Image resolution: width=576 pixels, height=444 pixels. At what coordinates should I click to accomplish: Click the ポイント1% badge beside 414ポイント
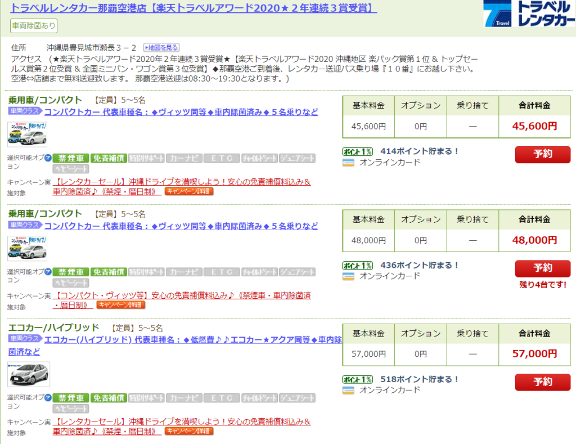click(x=357, y=151)
